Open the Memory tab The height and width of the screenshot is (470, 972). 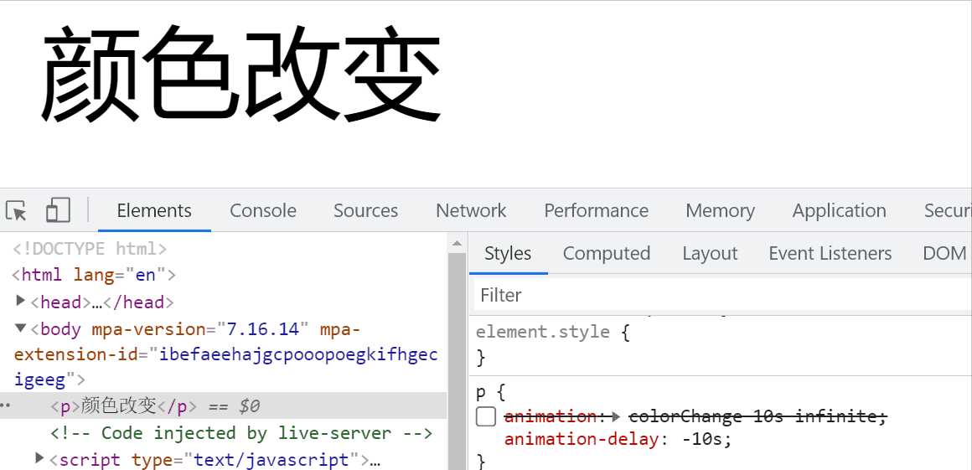pos(721,211)
